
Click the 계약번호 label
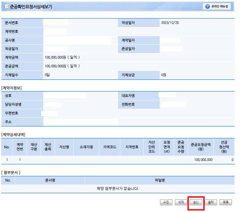tap(11, 31)
